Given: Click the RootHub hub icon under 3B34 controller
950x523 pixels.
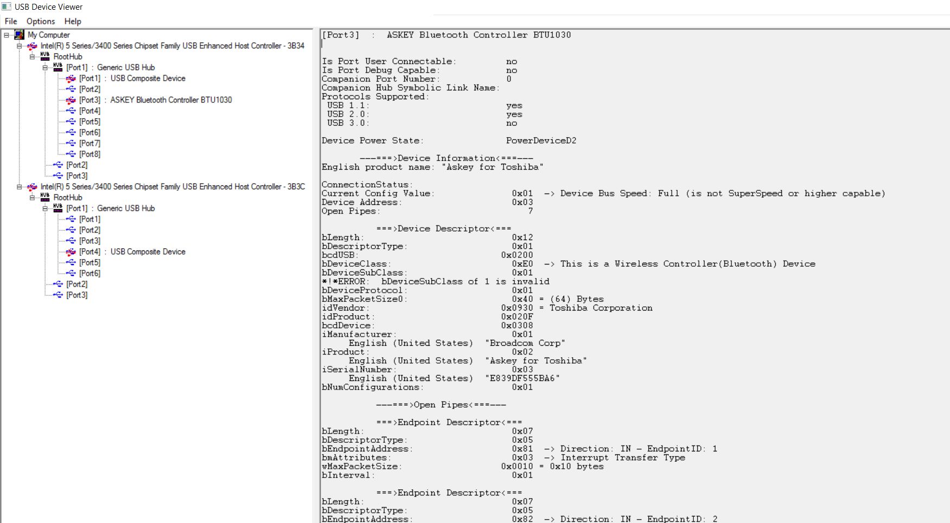Looking at the screenshot, I should coord(45,56).
